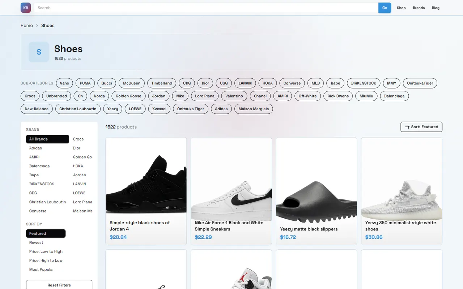Select the BIRKENSTOCK sub-category chip
This screenshot has width=463, height=289.
tap(364, 83)
